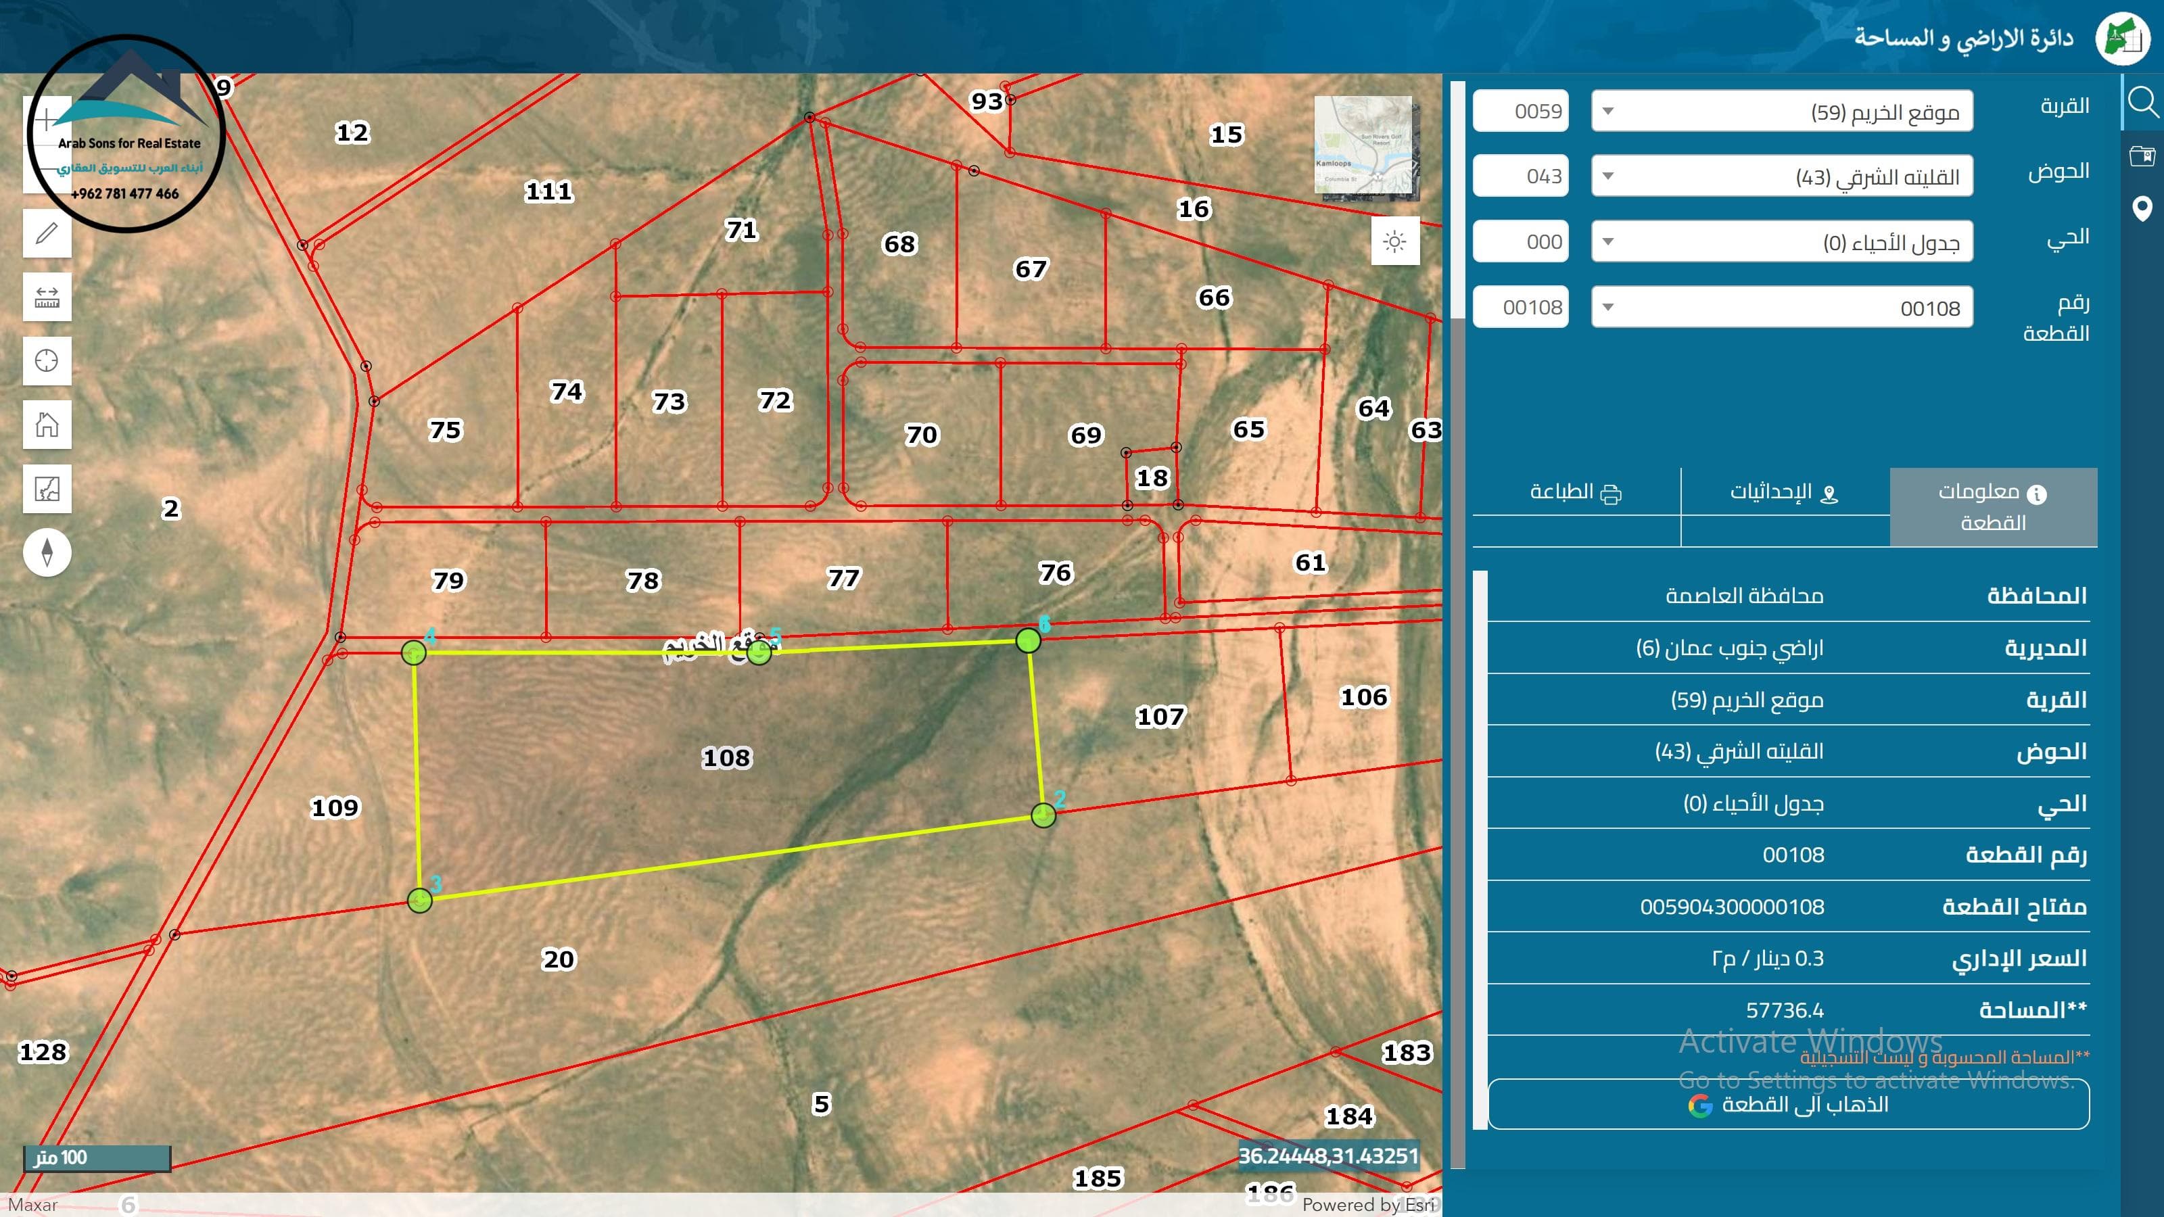Select the pencil draw tool
Viewport: 2164px width, 1217px height.
click(x=47, y=233)
